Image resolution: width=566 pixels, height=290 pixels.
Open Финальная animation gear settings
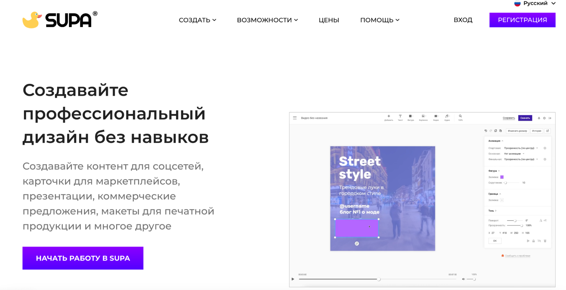click(x=545, y=159)
